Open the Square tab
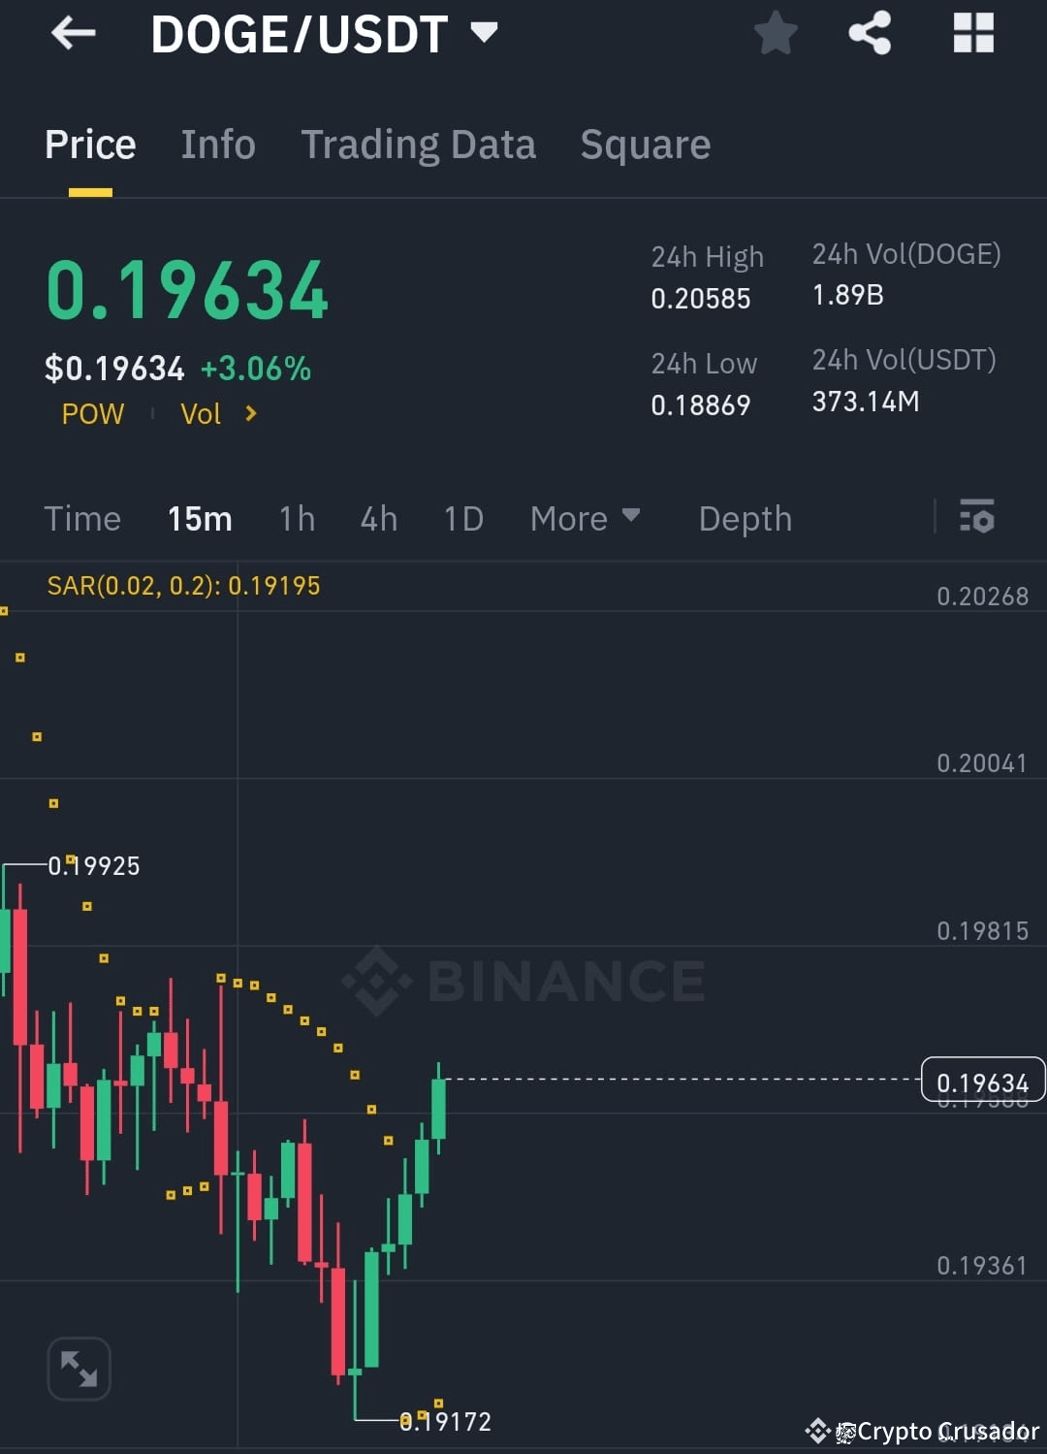Image resolution: width=1047 pixels, height=1454 pixels. pyautogui.click(x=645, y=144)
